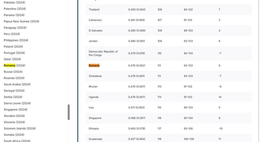
Task: Open the Russia (2024) link
Action: click(x=13, y=72)
